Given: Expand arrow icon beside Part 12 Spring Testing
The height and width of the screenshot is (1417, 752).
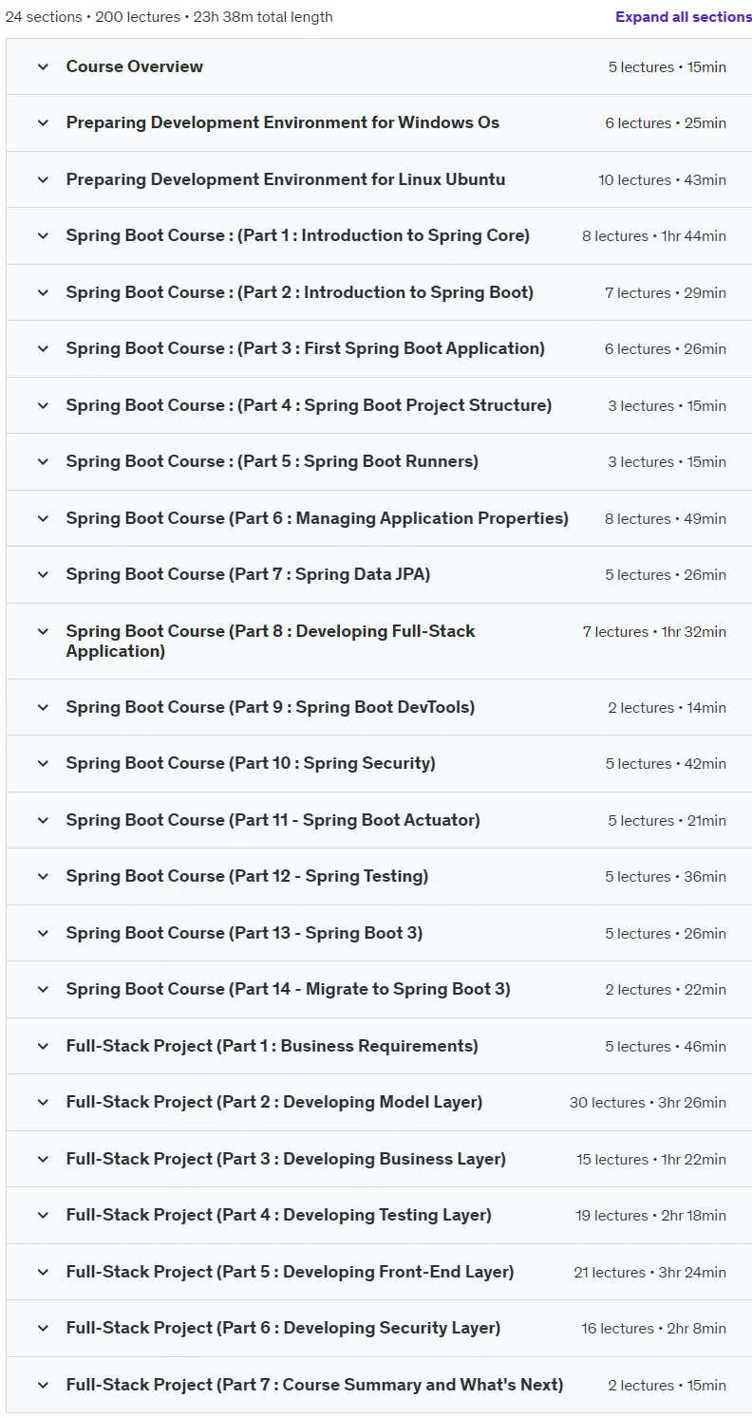Looking at the screenshot, I should tap(43, 876).
